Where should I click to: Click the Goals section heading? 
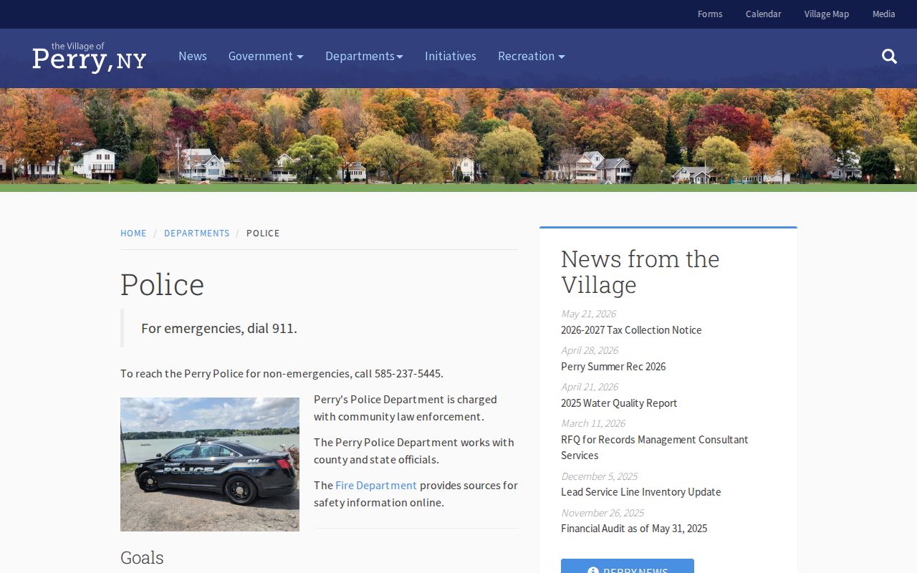(x=142, y=558)
